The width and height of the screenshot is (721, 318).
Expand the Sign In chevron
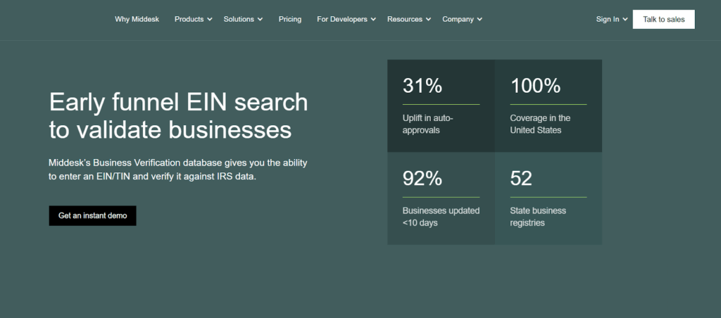625,19
